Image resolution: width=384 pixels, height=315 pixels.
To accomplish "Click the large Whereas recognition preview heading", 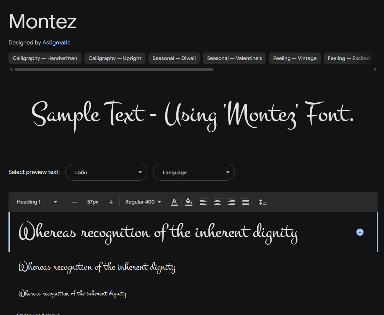I will (158, 232).
